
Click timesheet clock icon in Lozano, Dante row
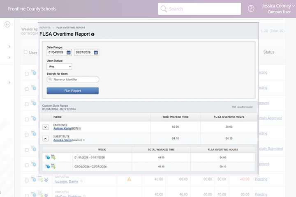click(x=34, y=179)
